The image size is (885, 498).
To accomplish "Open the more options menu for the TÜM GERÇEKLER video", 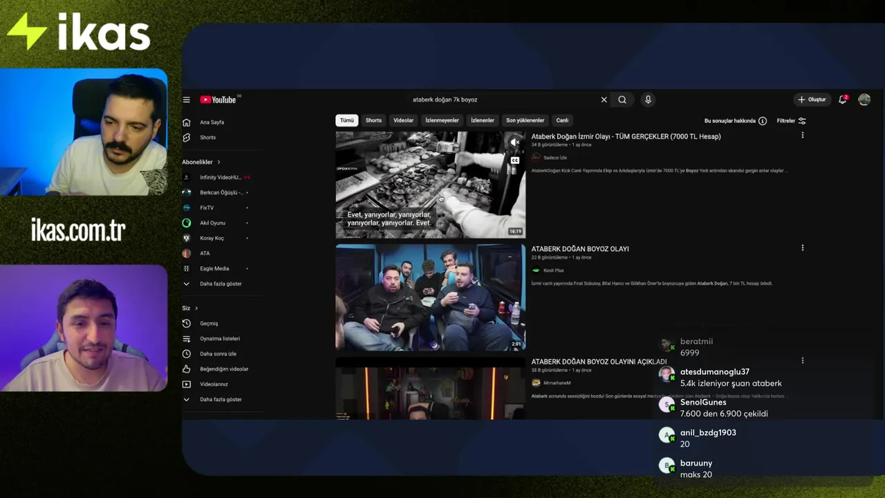I will coord(803,136).
